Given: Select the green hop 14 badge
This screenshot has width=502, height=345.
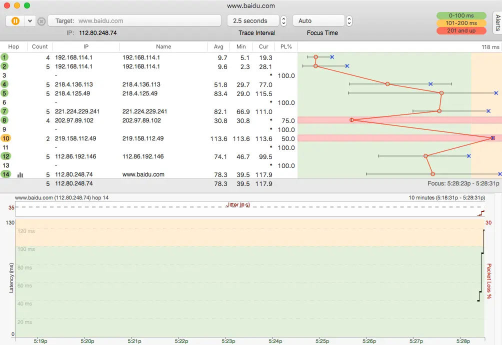Looking at the screenshot, I should 6,174.
